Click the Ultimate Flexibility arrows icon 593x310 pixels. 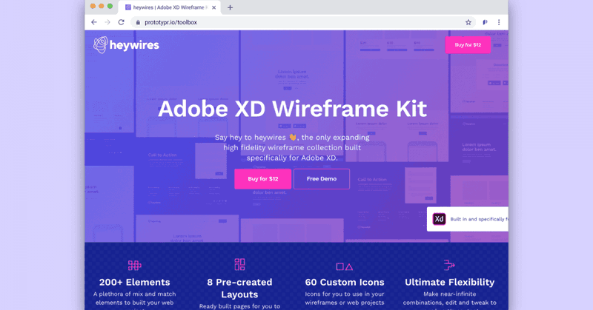pos(449,265)
